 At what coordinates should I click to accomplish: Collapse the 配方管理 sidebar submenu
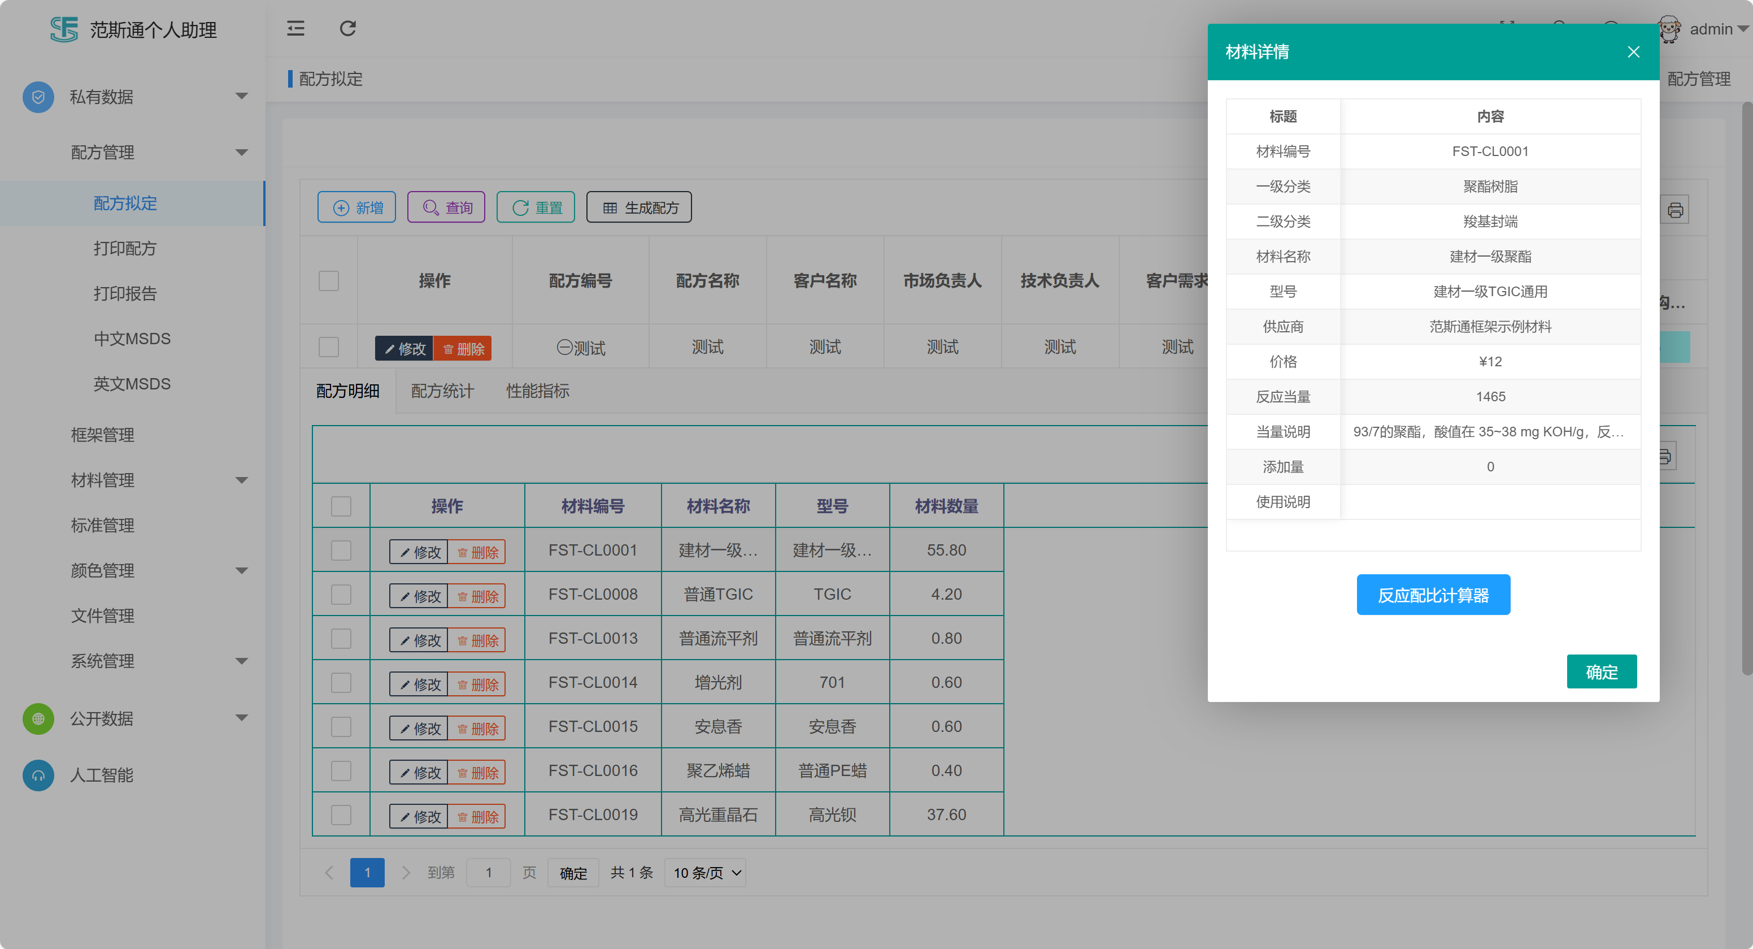[241, 153]
